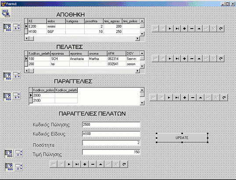This screenshot has width=236, height=180.
Task: Click Delete (−) in the ΑΠΟΘΗΚΗ navigator
Action: (x=192, y=28)
